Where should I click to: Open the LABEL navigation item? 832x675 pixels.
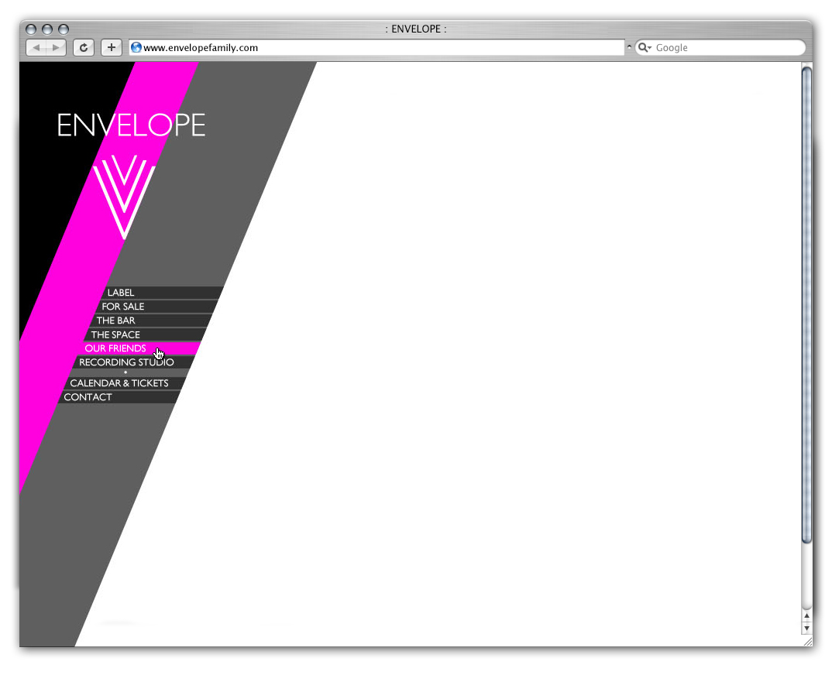coord(121,293)
